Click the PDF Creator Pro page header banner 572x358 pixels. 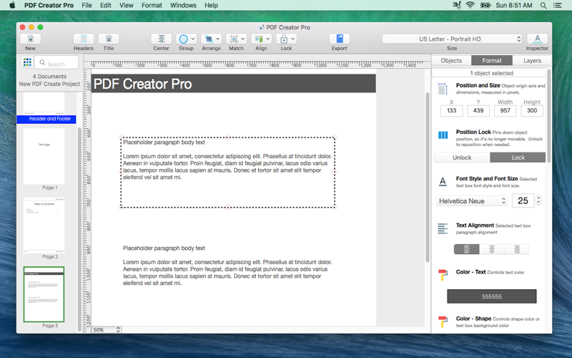[234, 84]
